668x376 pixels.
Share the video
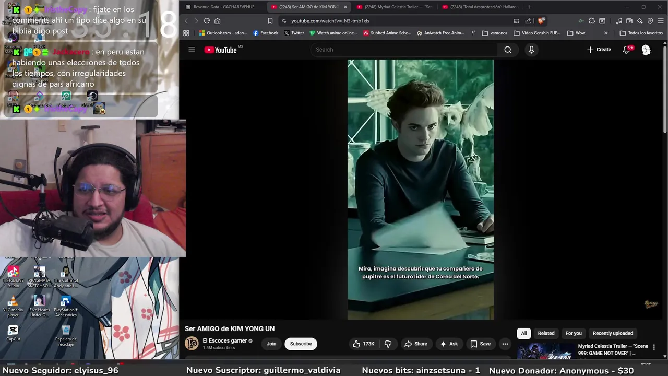(415, 344)
